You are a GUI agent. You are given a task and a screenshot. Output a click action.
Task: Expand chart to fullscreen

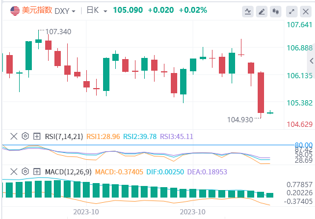pos(292,12)
